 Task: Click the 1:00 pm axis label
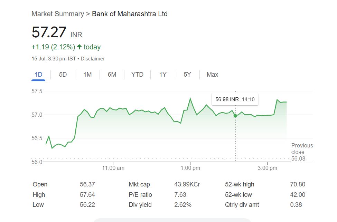190,168
